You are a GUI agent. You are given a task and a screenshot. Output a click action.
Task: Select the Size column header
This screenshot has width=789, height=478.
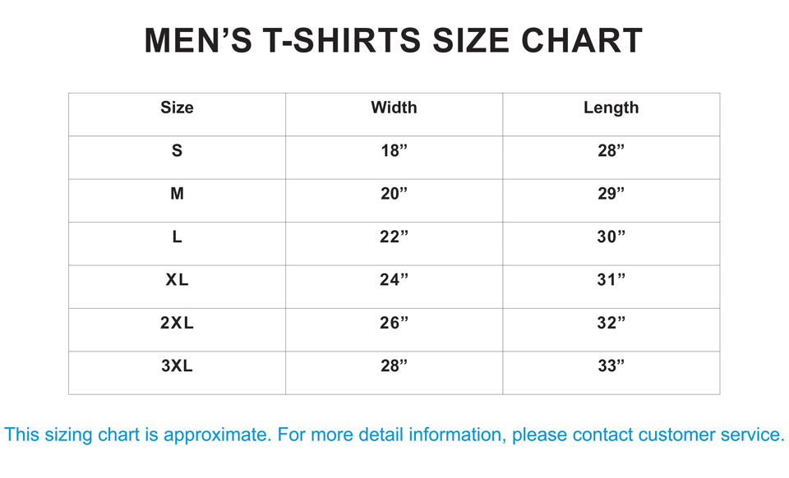tap(177, 108)
